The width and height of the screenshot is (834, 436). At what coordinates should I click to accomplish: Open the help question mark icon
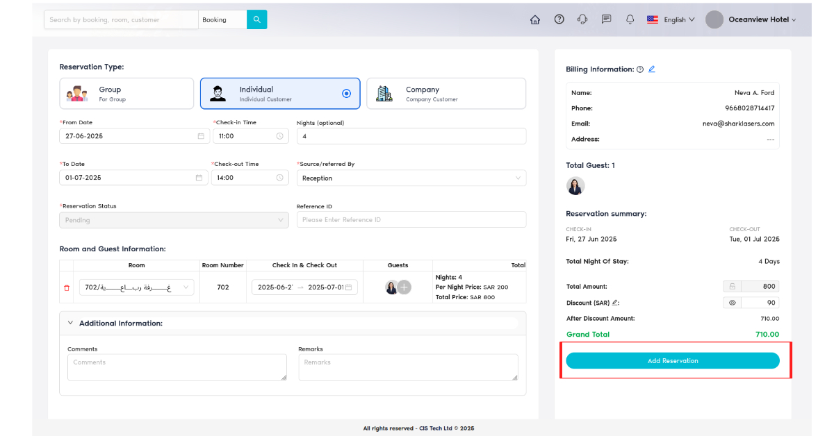click(559, 19)
